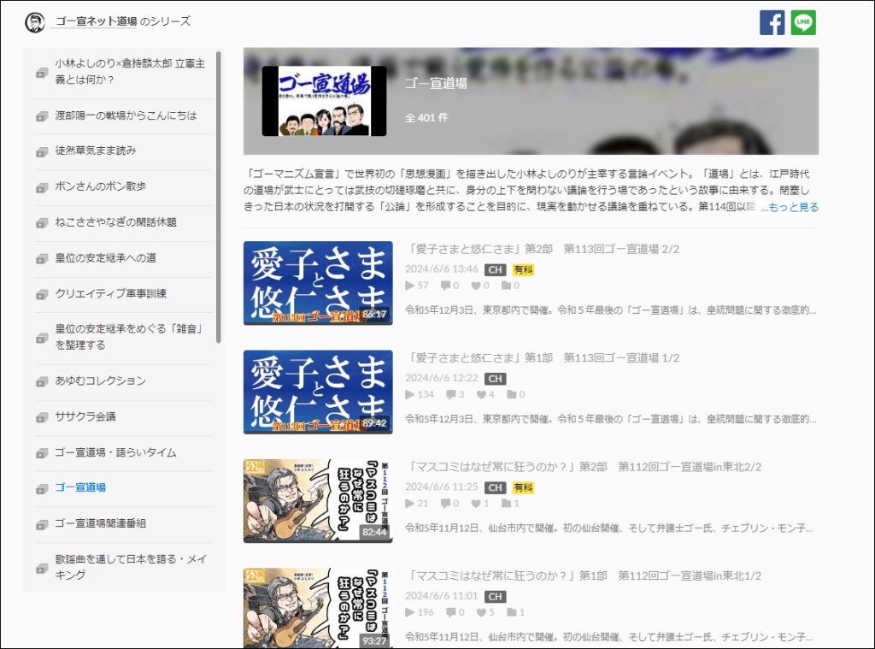Share the page on Facebook

coord(772,23)
